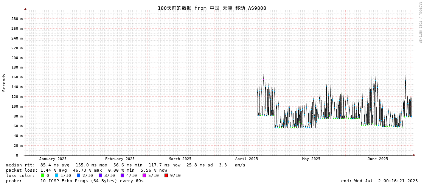Click the green 0 loss color swatch
This screenshot has width=424, height=186.
[43, 175]
